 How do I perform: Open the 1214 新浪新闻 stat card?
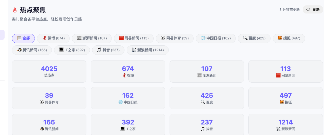pos(286,124)
